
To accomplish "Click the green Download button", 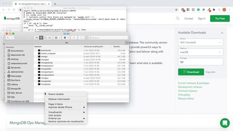I will pos(191,72).
